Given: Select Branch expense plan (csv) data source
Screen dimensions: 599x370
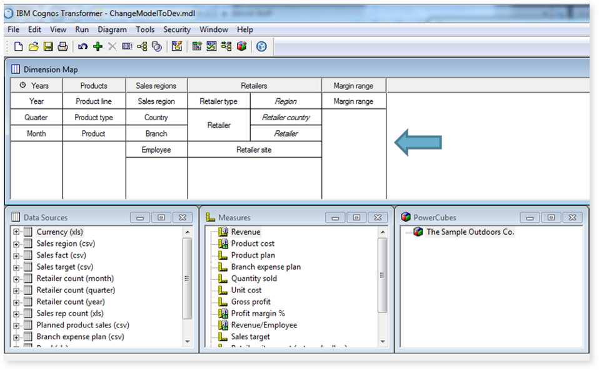Looking at the screenshot, I should (x=80, y=337).
